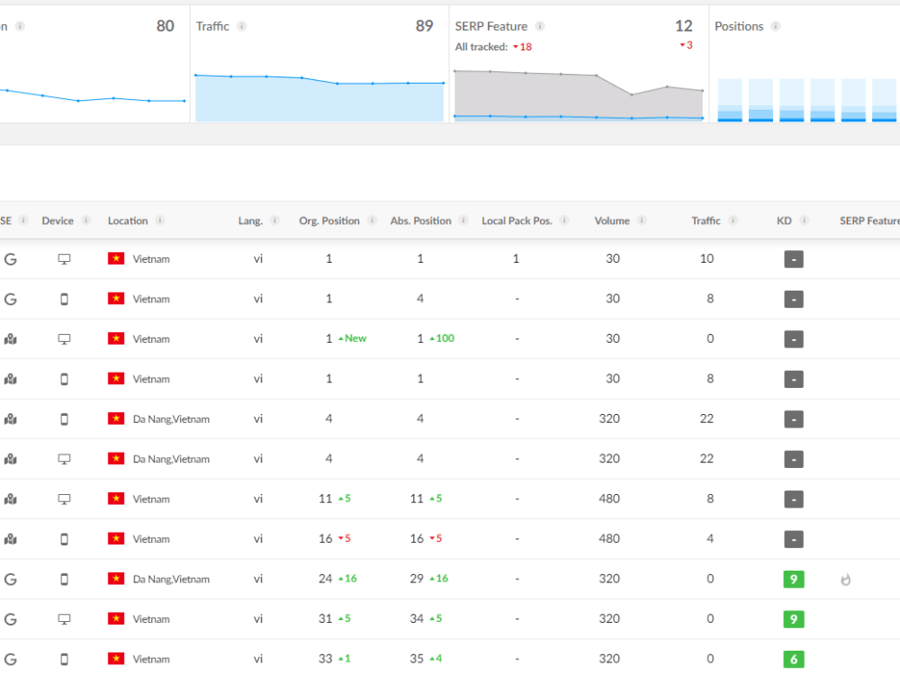Sort the table by Location header
The width and height of the screenshot is (900, 675).
click(128, 221)
